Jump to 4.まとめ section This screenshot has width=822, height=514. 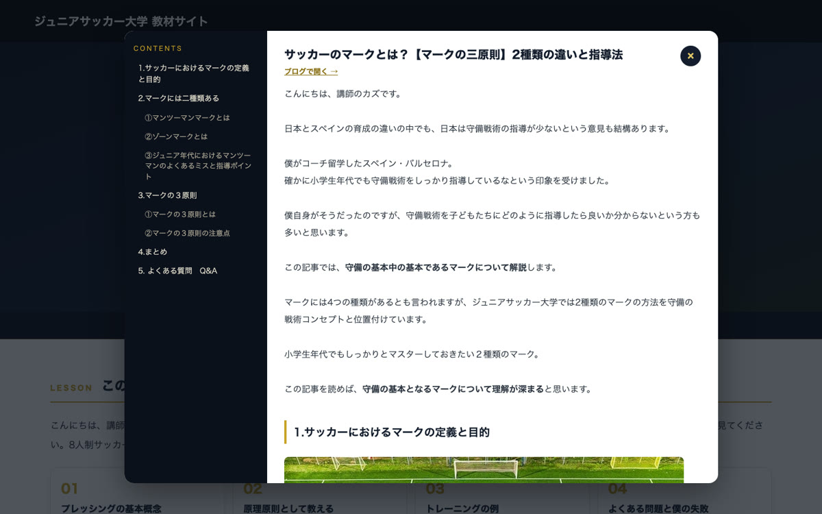click(x=153, y=252)
